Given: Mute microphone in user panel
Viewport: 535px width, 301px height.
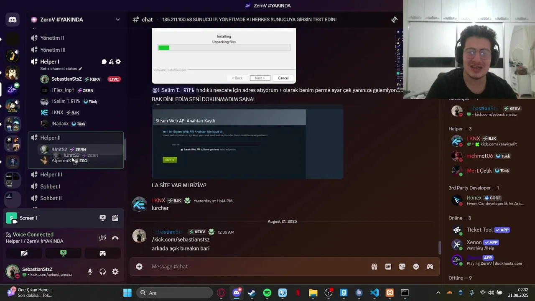Looking at the screenshot, I should tap(90, 272).
